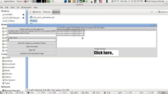
Task: Click the weather 16 °C indicator
Action: 115,1
